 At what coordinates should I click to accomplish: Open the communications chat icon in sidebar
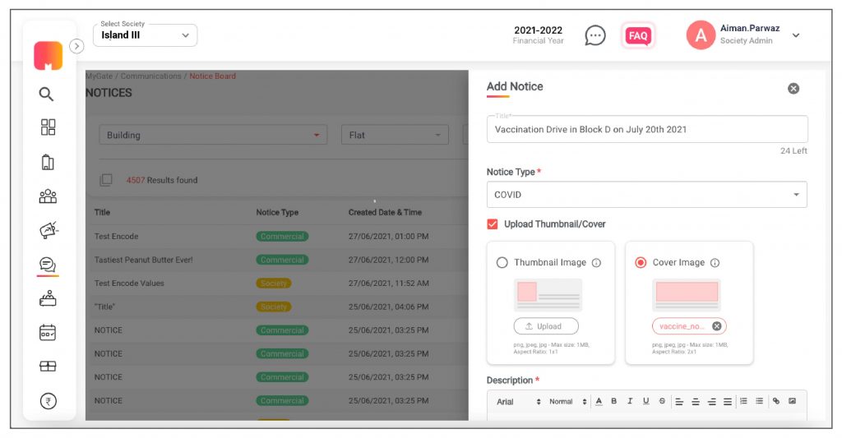point(48,264)
